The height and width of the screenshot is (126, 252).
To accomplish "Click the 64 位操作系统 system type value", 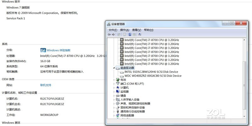I will click(49, 66).
